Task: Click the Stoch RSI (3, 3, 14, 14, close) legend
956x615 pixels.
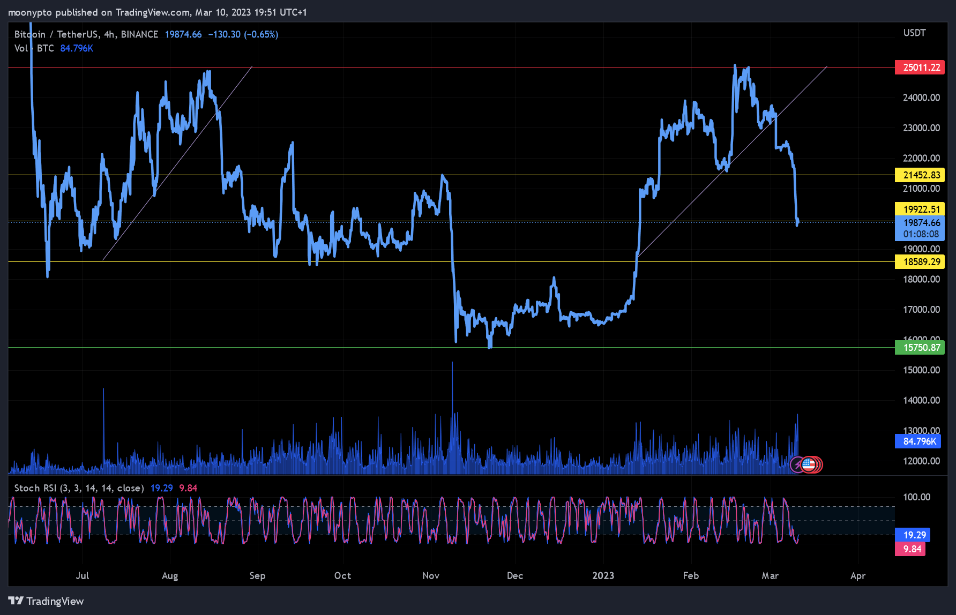Action: (79, 488)
